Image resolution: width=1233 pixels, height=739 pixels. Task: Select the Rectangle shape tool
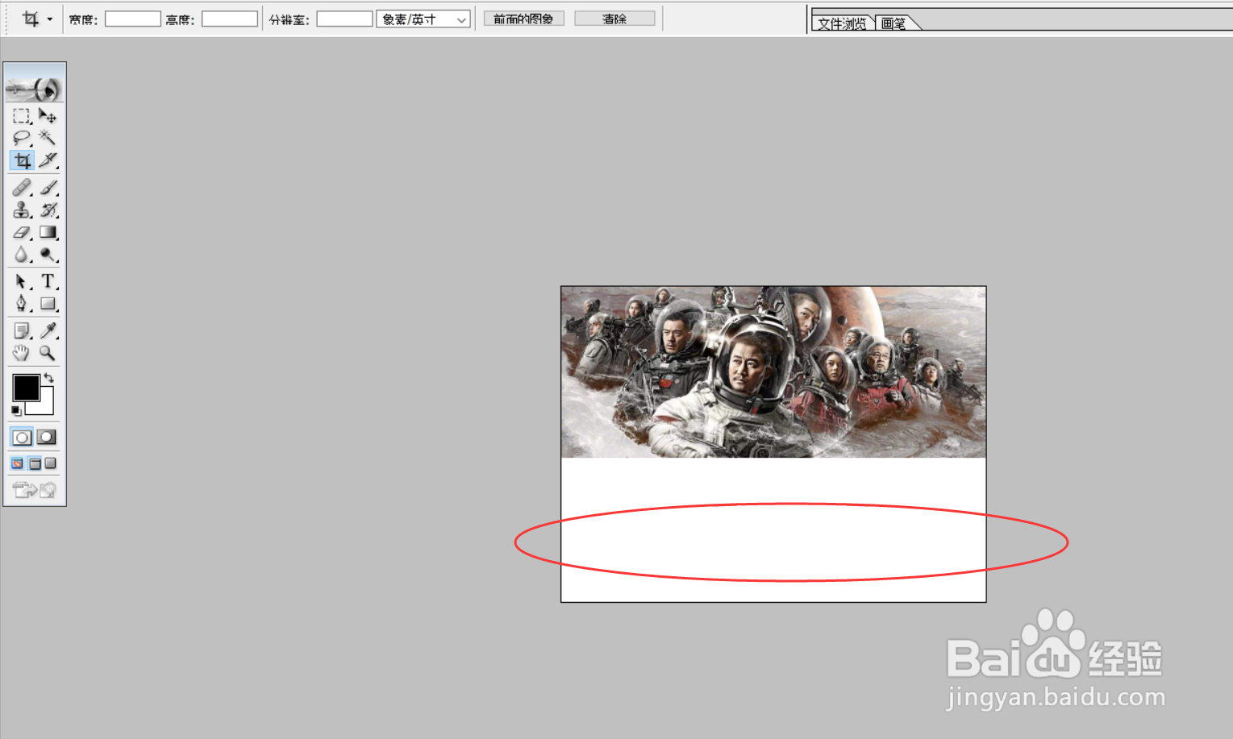click(48, 304)
